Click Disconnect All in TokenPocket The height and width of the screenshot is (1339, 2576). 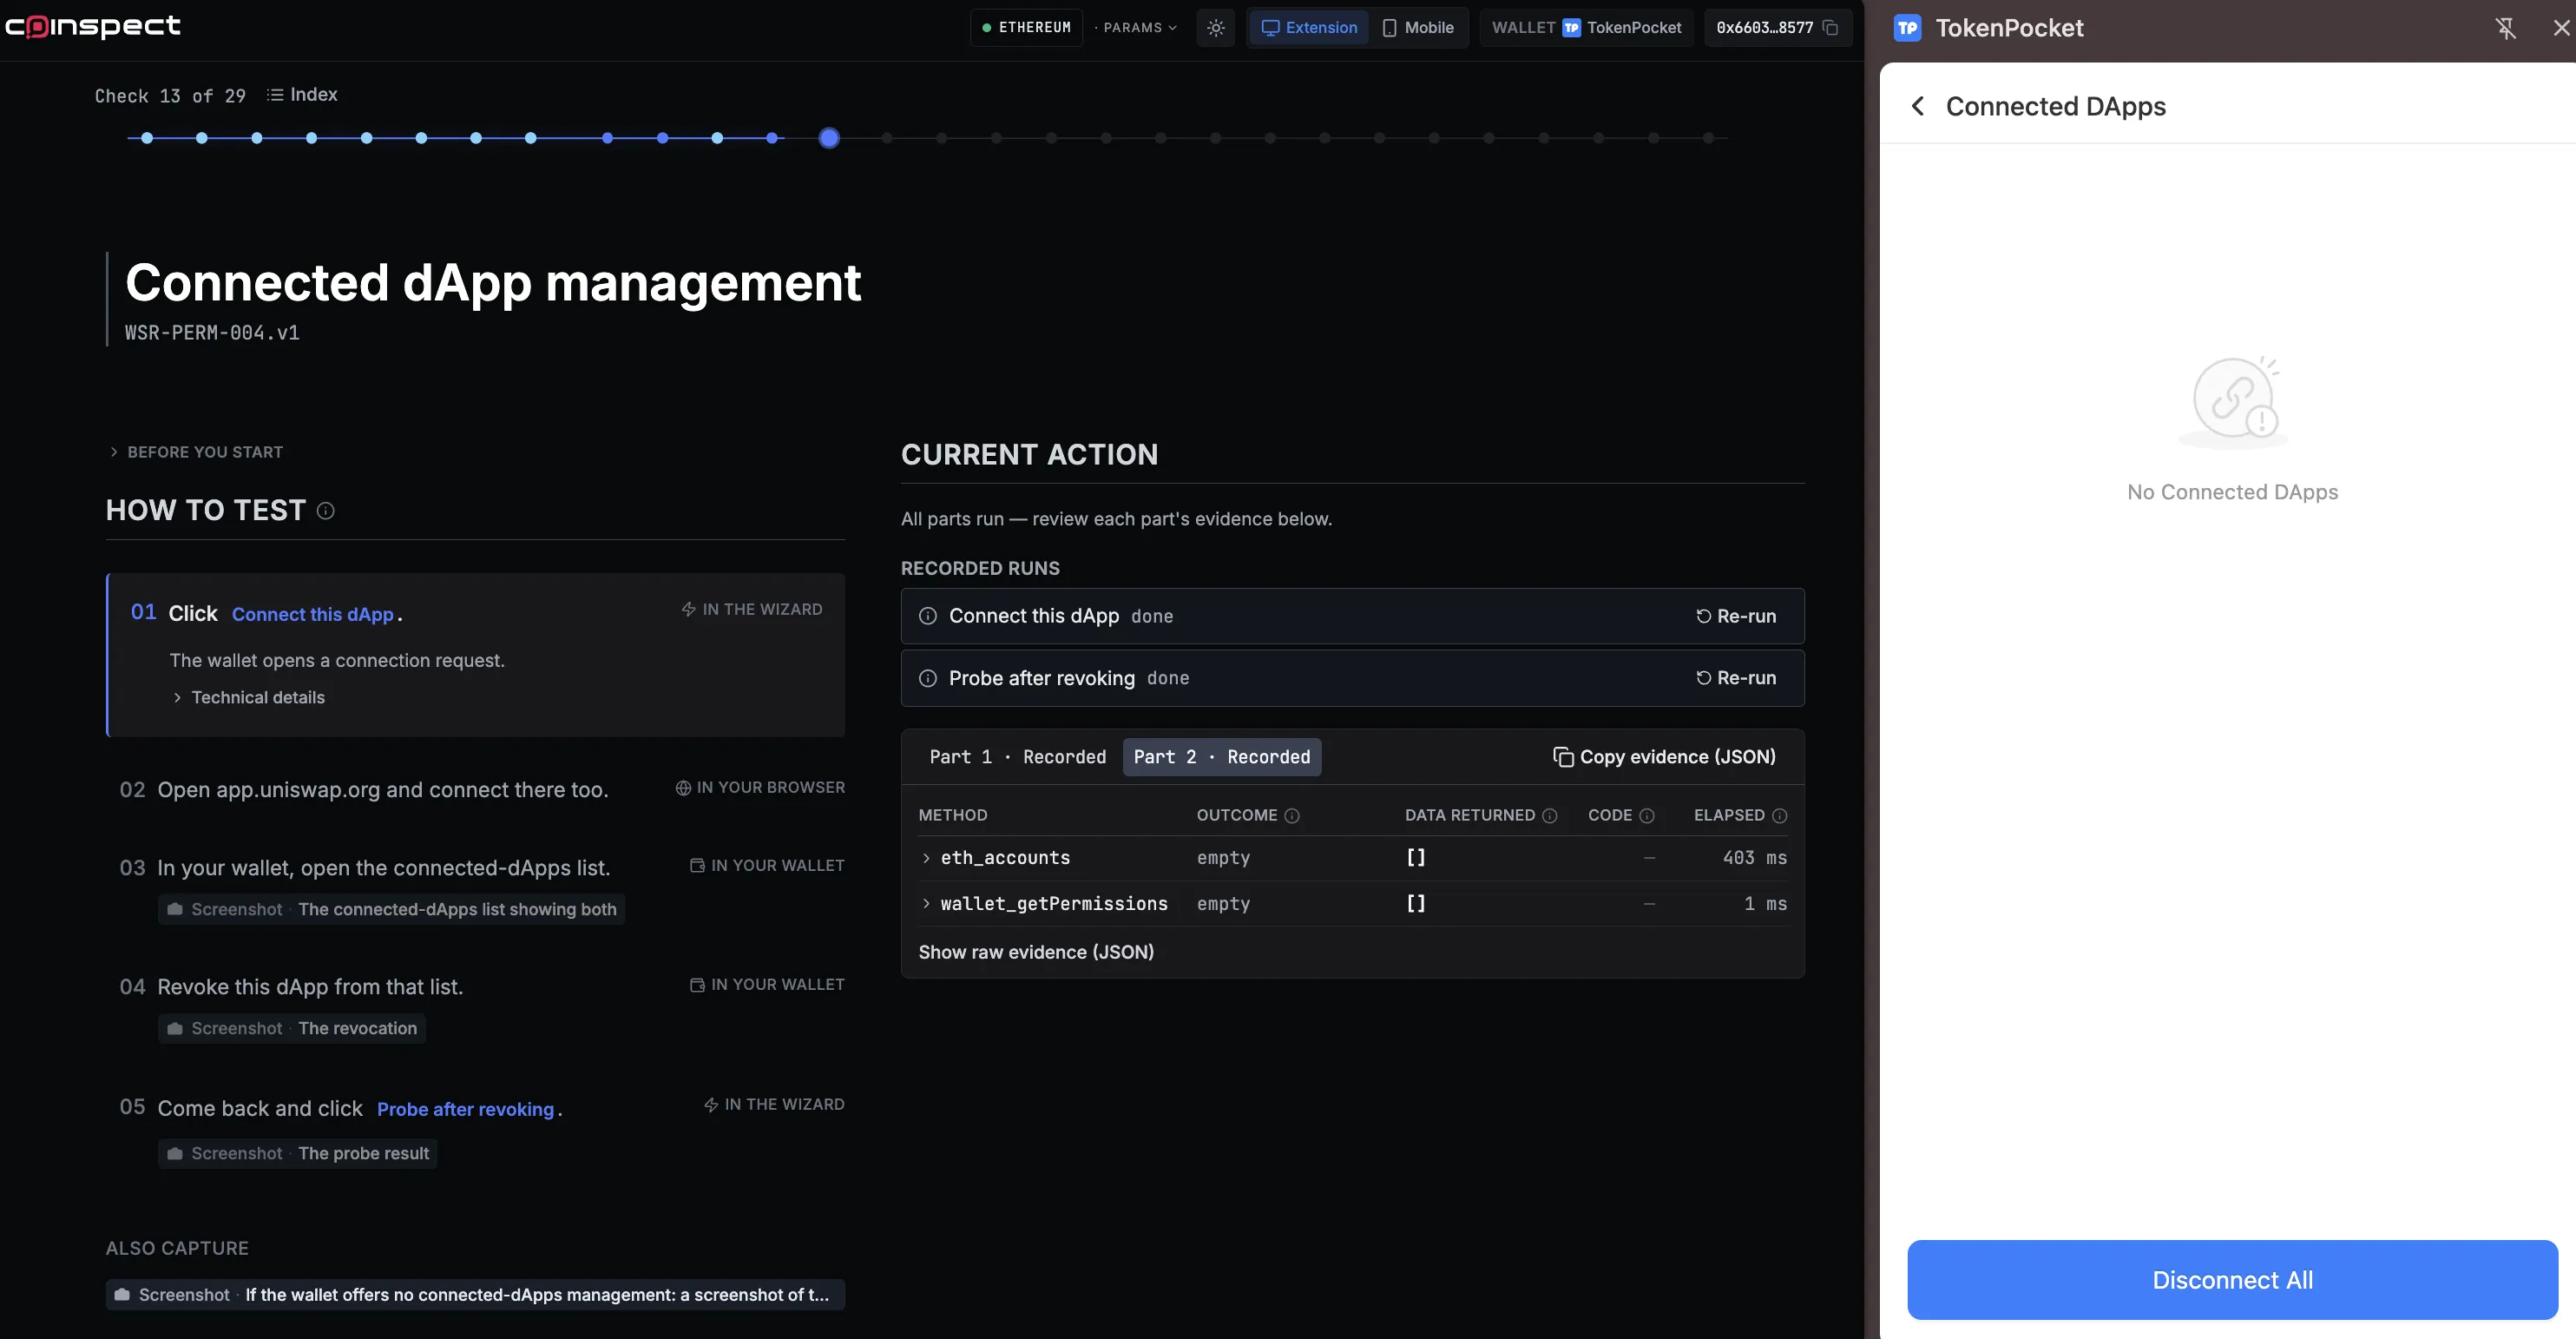click(2232, 1280)
